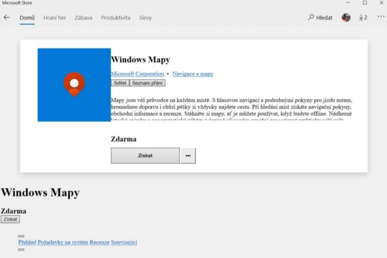The image size is (387, 258).
Task: Click the Seznam přání button
Action: pos(148,83)
